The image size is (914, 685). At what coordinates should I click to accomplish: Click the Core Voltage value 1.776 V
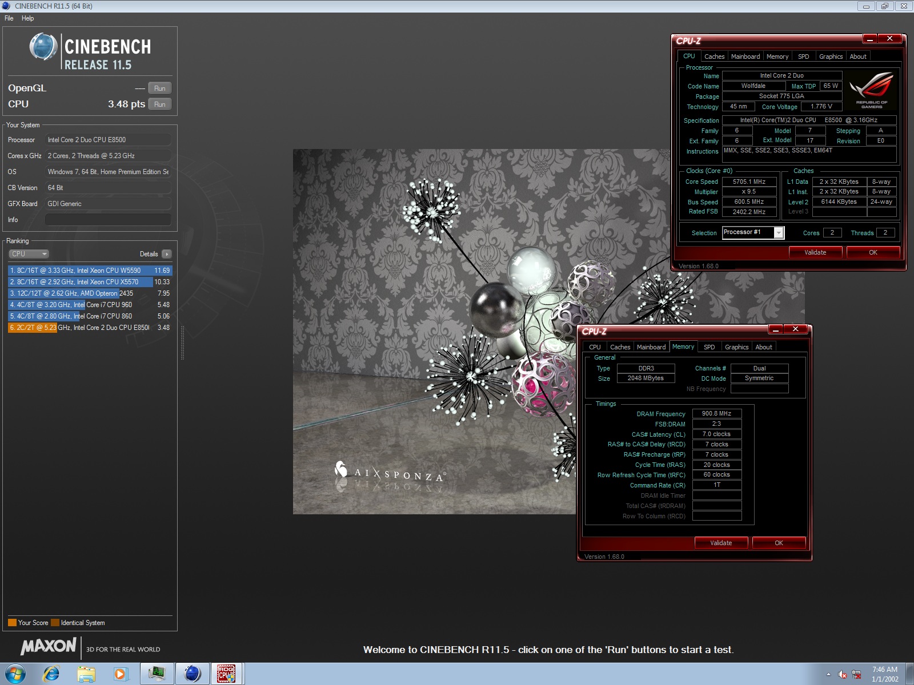click(x=821, y=106)
